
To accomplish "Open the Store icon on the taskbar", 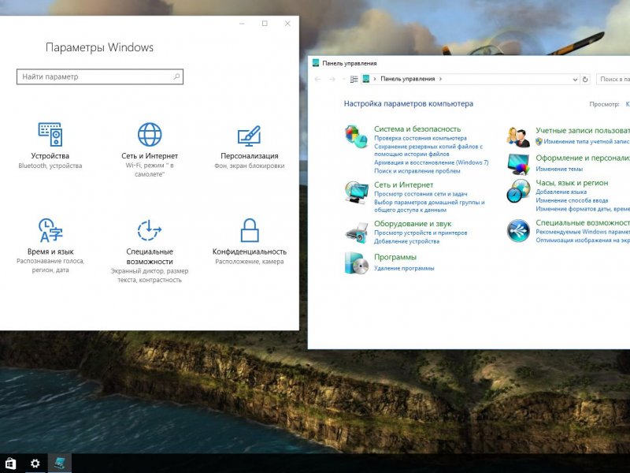I will (x=10, y=464).
